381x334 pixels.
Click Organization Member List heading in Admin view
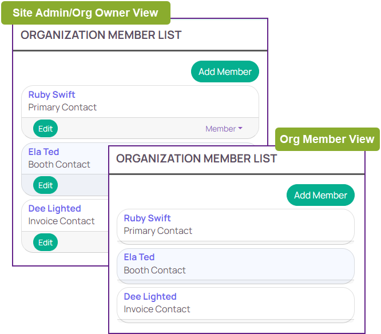[101, 35]
